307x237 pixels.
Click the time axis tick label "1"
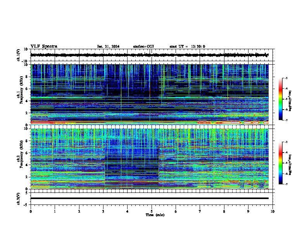(55, 211)
